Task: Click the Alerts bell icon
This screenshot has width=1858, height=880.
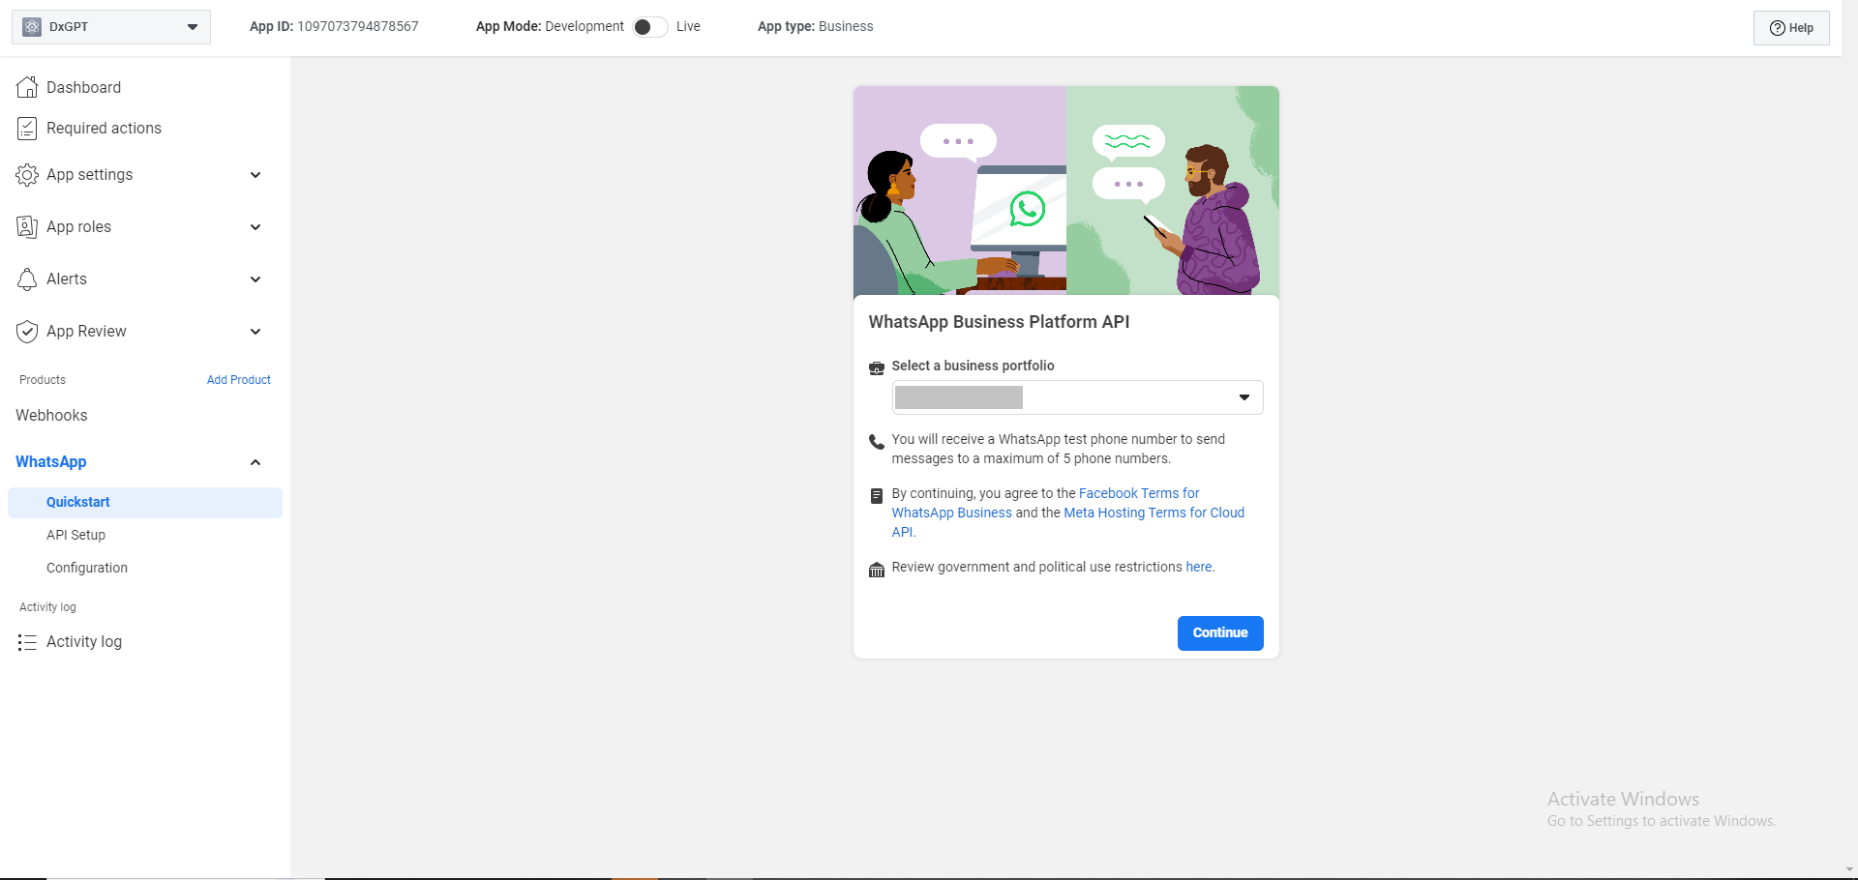Action: (27, 279)
